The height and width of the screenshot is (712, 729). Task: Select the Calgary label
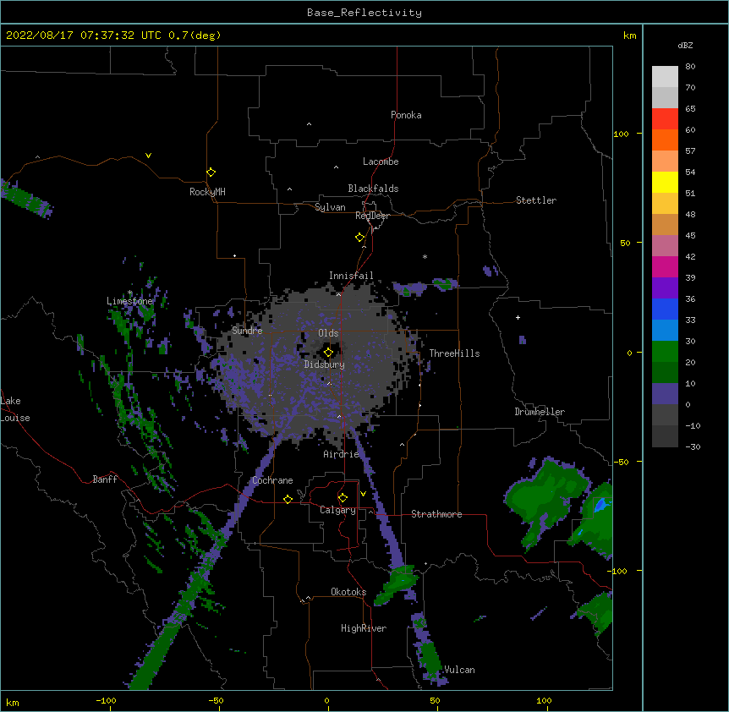[338, 510]
